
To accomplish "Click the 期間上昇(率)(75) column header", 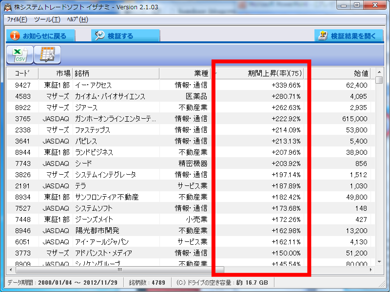I will point(258,73).
